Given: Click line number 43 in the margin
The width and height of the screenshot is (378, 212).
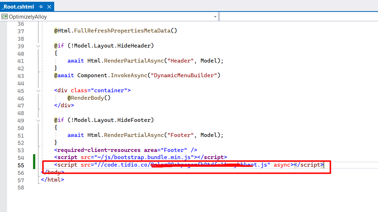Looking at the screenshot, I should [21, 76].
